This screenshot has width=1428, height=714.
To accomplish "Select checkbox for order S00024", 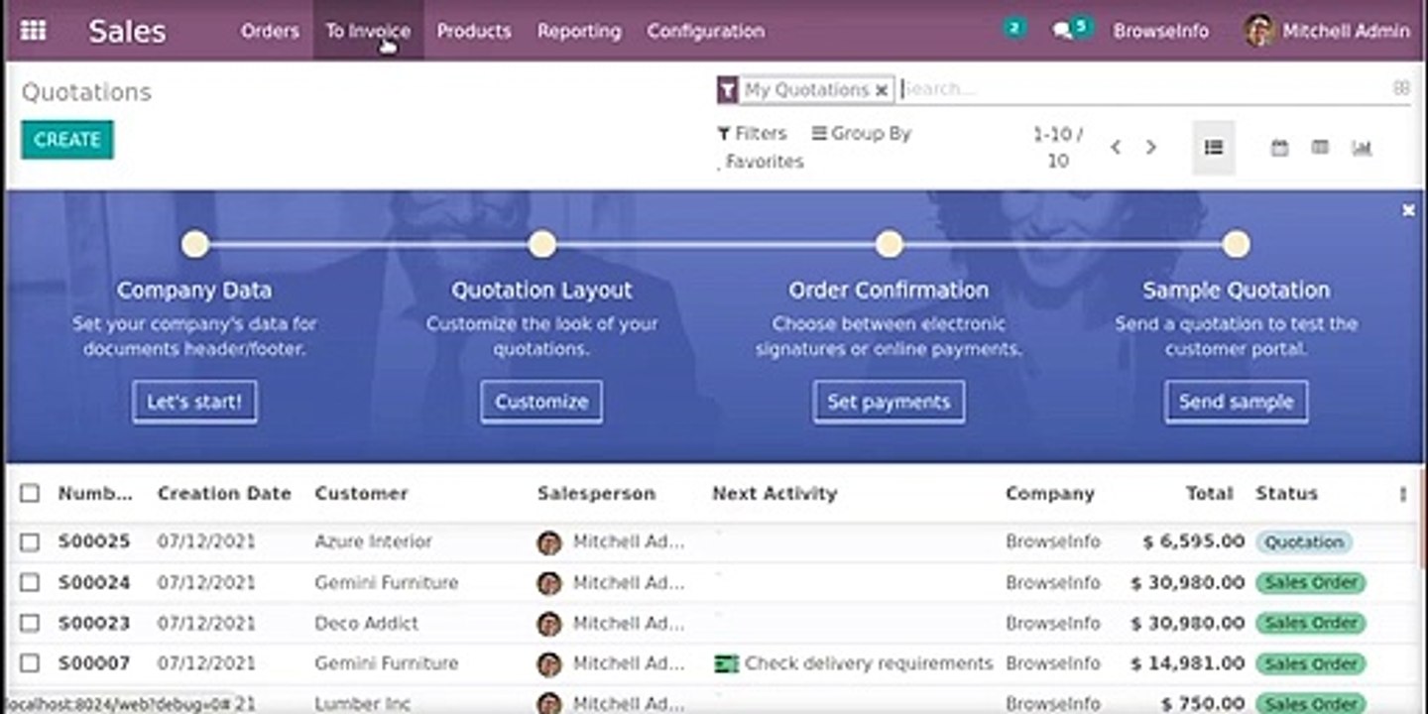I will pyautogui.click(x=30, y=582).
